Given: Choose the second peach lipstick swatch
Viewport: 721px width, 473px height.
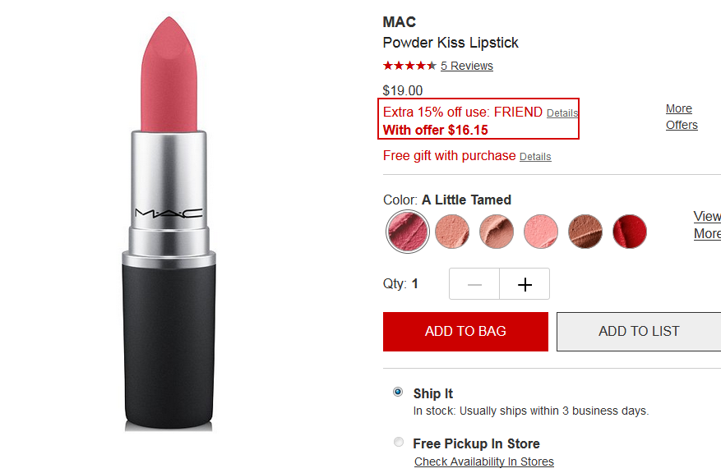Looking at the screenshot, I should pyautogui.click(x=452, y=232).
